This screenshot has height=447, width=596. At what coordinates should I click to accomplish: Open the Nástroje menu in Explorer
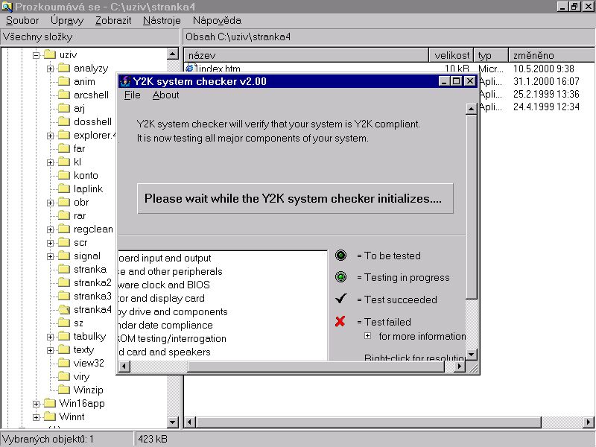pyautogui.click(x=162, y=20)
